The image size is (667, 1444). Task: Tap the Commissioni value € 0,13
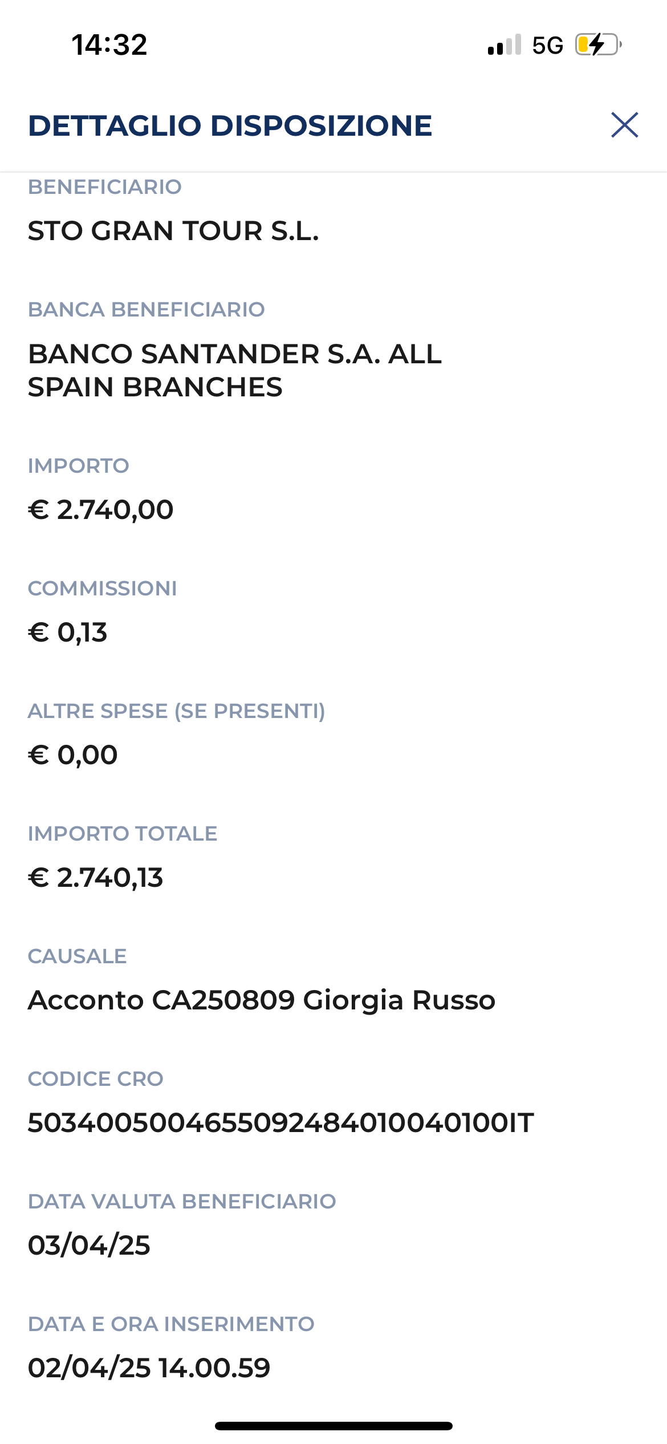click(x=68, y=632)
